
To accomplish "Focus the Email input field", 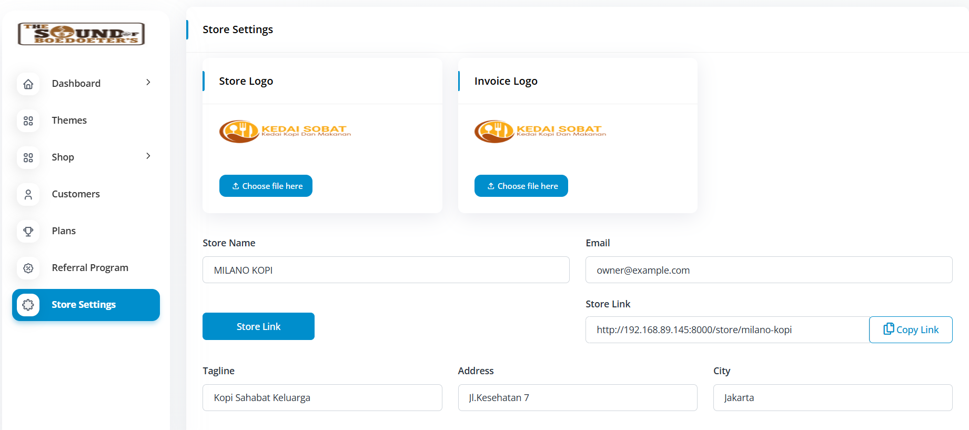I will tap(769, 270).
